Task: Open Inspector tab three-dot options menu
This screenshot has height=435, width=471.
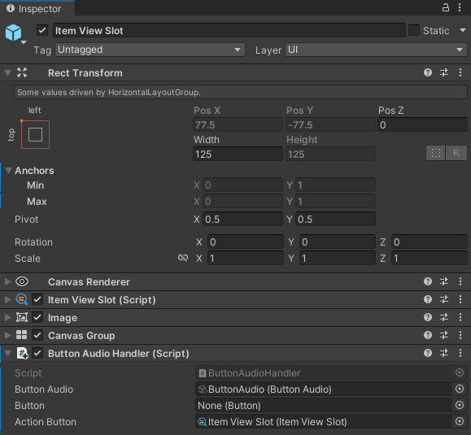Action: tap(460, 7)
